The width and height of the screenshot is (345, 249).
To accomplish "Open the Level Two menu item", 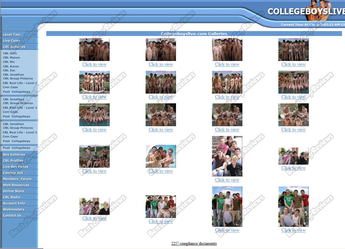I will (x=12, y=35).
